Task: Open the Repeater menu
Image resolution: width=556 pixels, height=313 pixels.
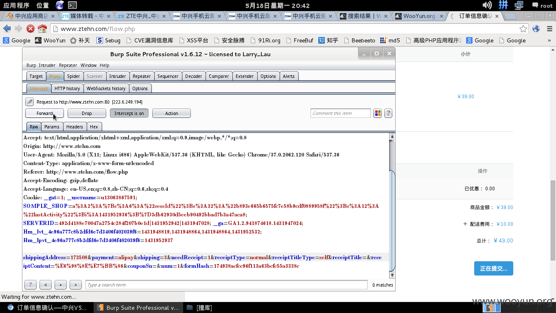Action: 68,65
